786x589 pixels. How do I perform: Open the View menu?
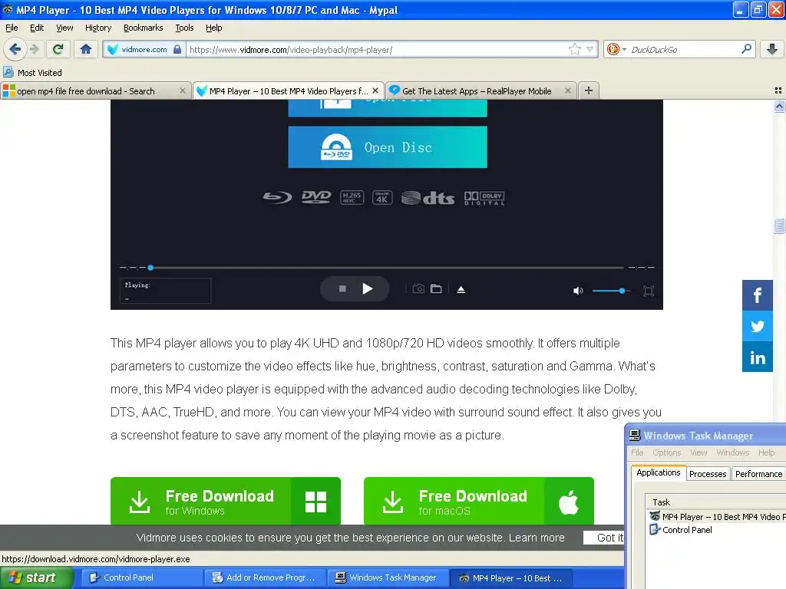coord(64,28)
